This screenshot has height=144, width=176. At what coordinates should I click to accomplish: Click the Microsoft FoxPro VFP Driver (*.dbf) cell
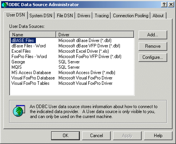[x=90, y=57]
